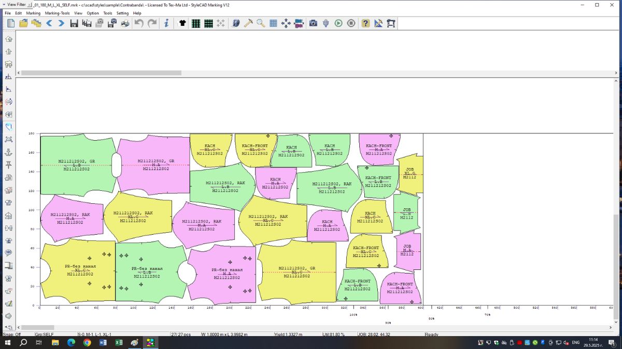Open the File menu
This screenshot has width=622, height=349.
8,13
